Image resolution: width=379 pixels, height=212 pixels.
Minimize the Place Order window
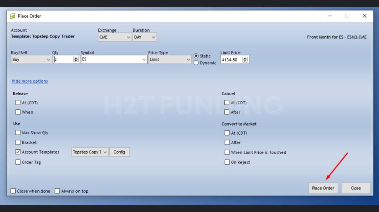click(x=330, y=16)
